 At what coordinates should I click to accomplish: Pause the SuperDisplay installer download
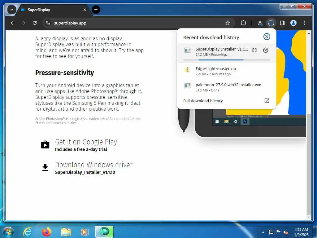pos(254,50)
